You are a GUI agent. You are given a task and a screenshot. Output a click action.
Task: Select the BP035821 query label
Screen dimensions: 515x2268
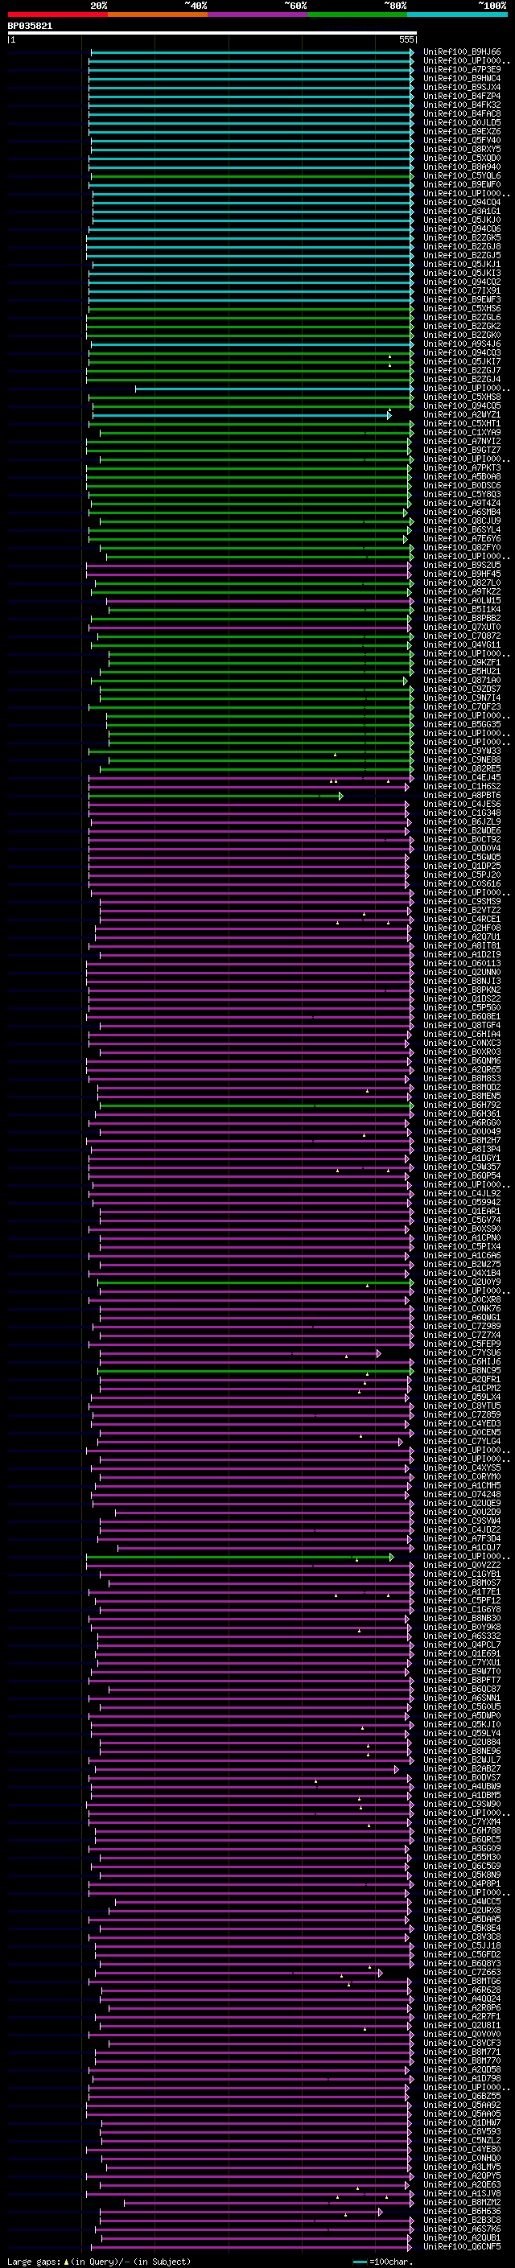point(30,26)
